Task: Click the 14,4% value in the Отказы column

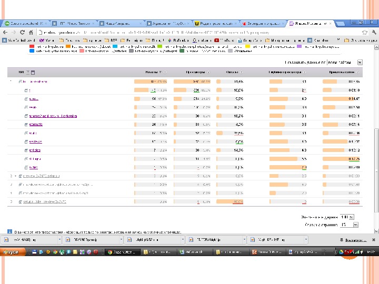Action: (238, 82)
